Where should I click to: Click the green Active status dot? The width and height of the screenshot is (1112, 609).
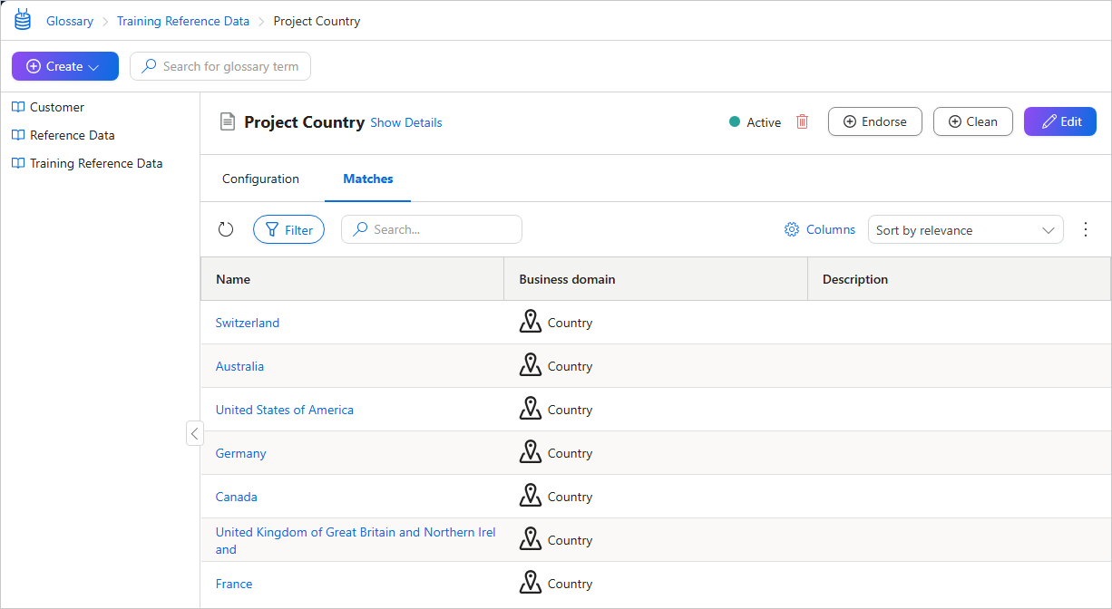point(735,121)
